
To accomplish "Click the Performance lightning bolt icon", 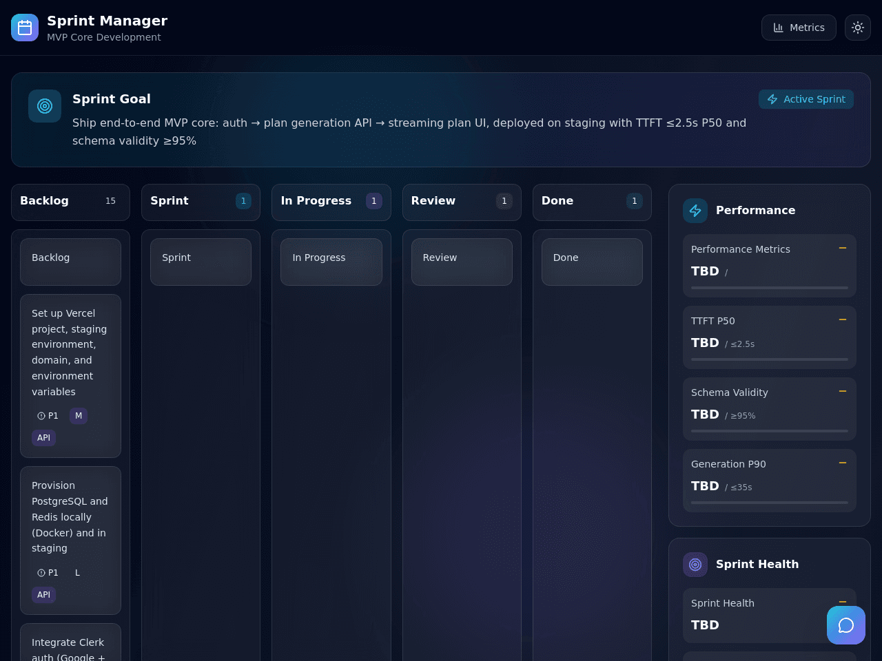I will [695, 211].
